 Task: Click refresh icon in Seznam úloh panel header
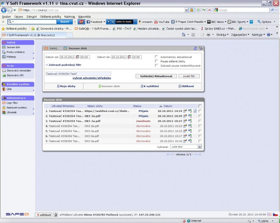pyautogui.click(x=195, y=48)
